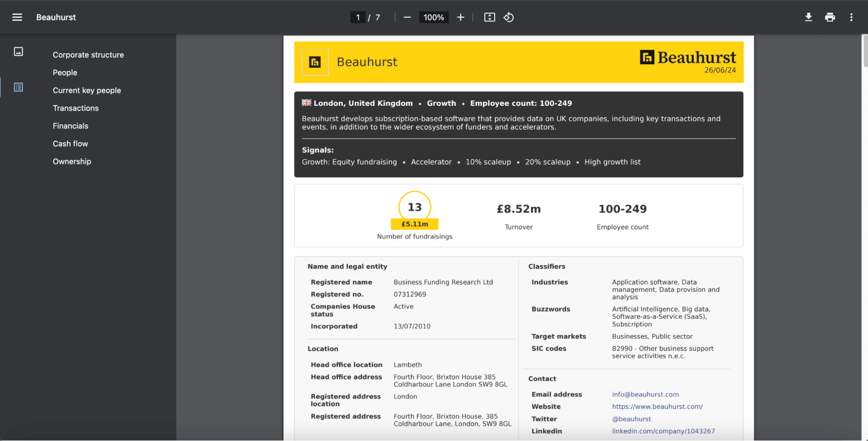
Task: Click the report date 26/06/24
Action: 720,70
